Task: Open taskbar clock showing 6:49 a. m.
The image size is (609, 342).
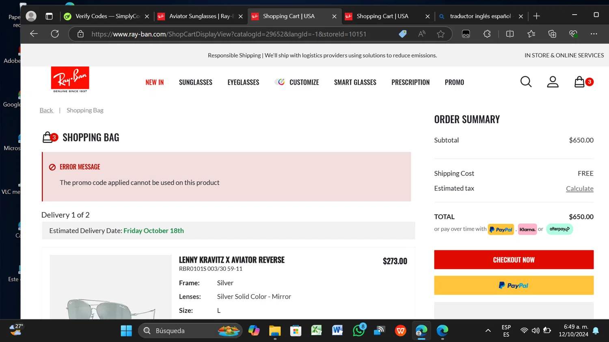Action: (573, 331)
